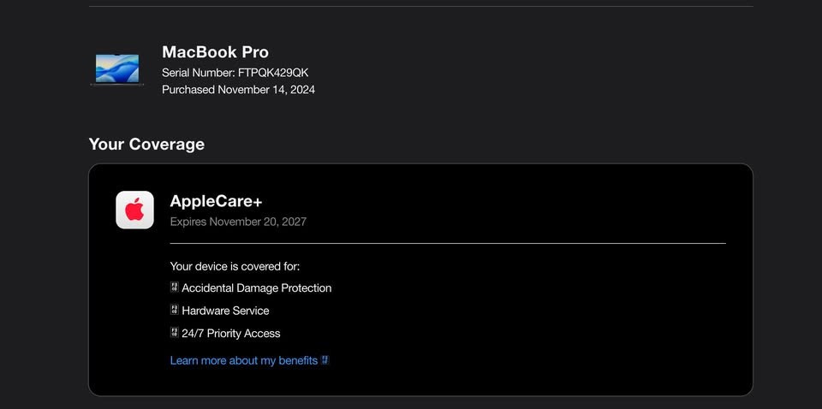Viewport: 822px width, 409px height.
Task: Click the divider line under the AppleCare+ header
Action: [448, 243]
